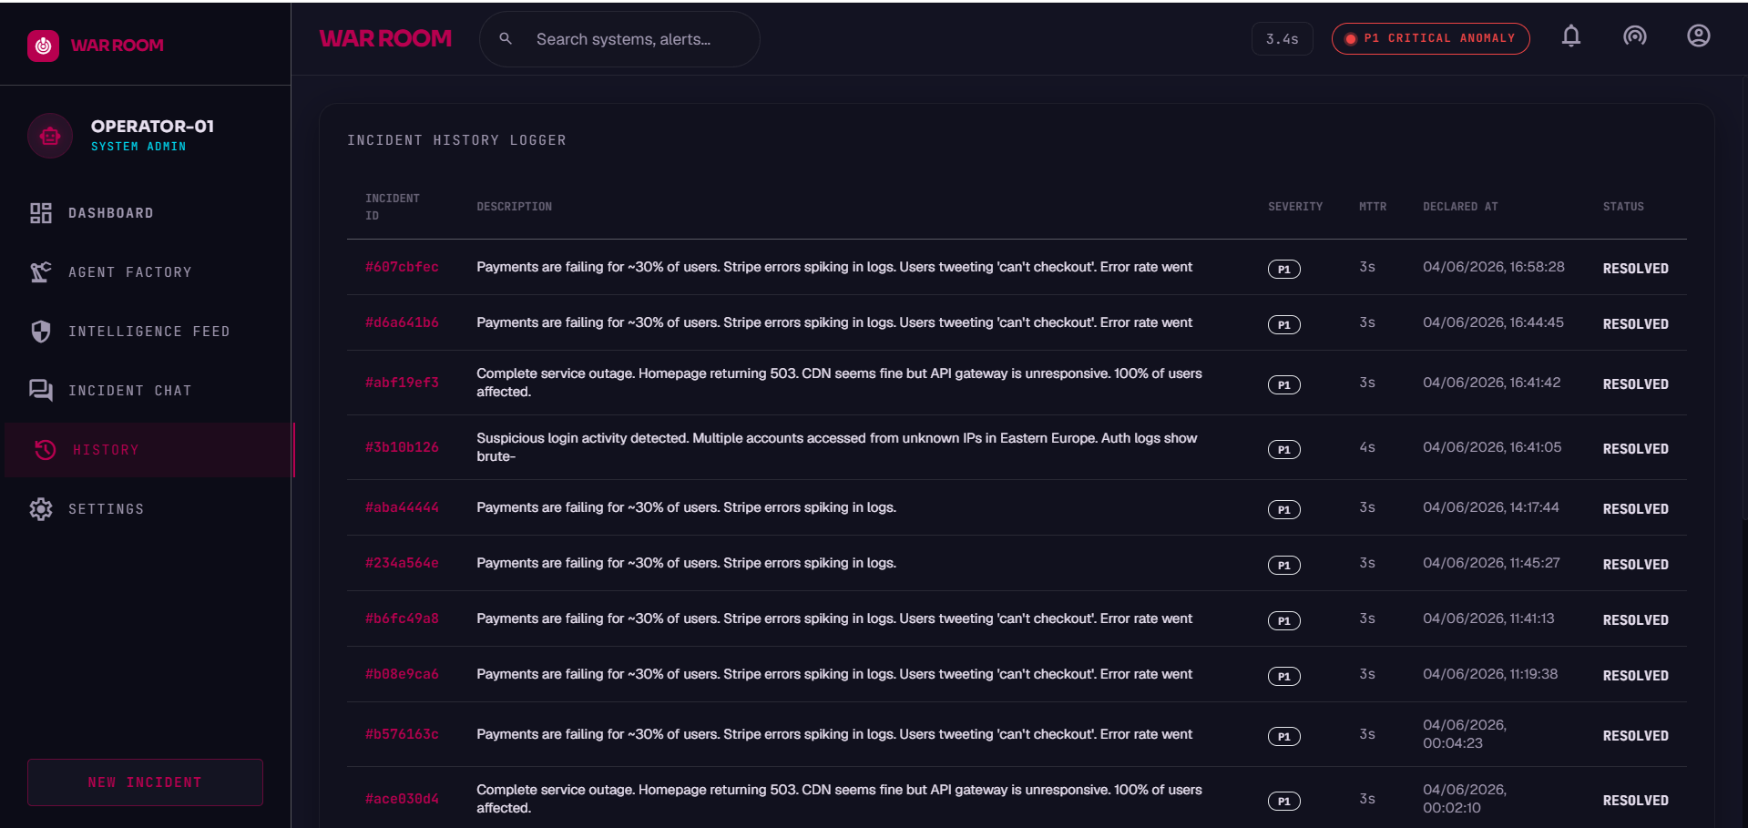Click the Dashboard grid icon
The image size is (1748, 828).
pyautogui.click(x=41, y=213)
